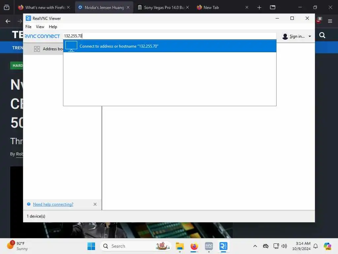The image size is (338, 254).
Task: Click the RealVNC Viewer title bar icon
Action: click(x=28, y=19)
